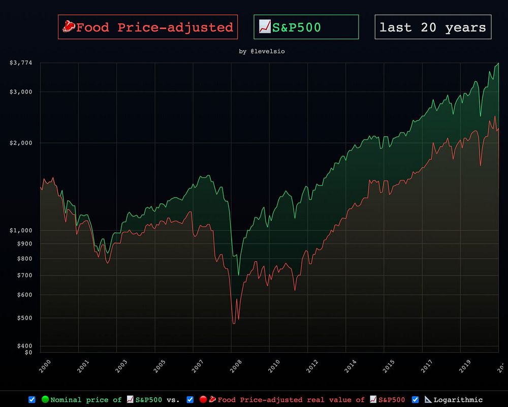The image size is (508, 407).
Task: Click the 2019 x-axis label
Action: point(465,366)
